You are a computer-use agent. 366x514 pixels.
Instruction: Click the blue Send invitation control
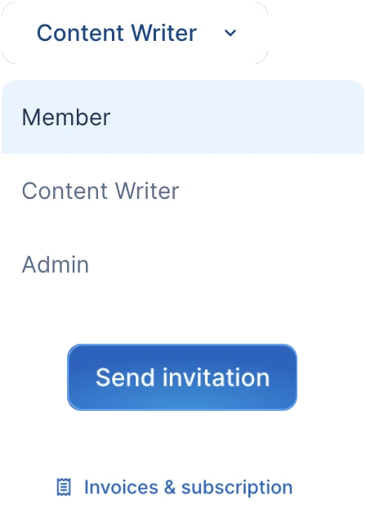[x=182, y=377]
